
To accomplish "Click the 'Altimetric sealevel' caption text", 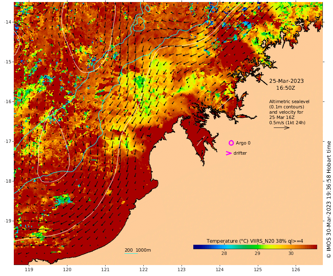I will tap(289, 101).
